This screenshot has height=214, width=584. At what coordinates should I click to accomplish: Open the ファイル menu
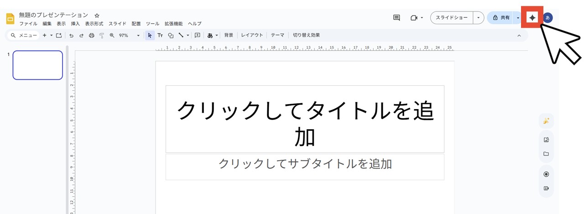pyautogui.click(x=28, y=24)
